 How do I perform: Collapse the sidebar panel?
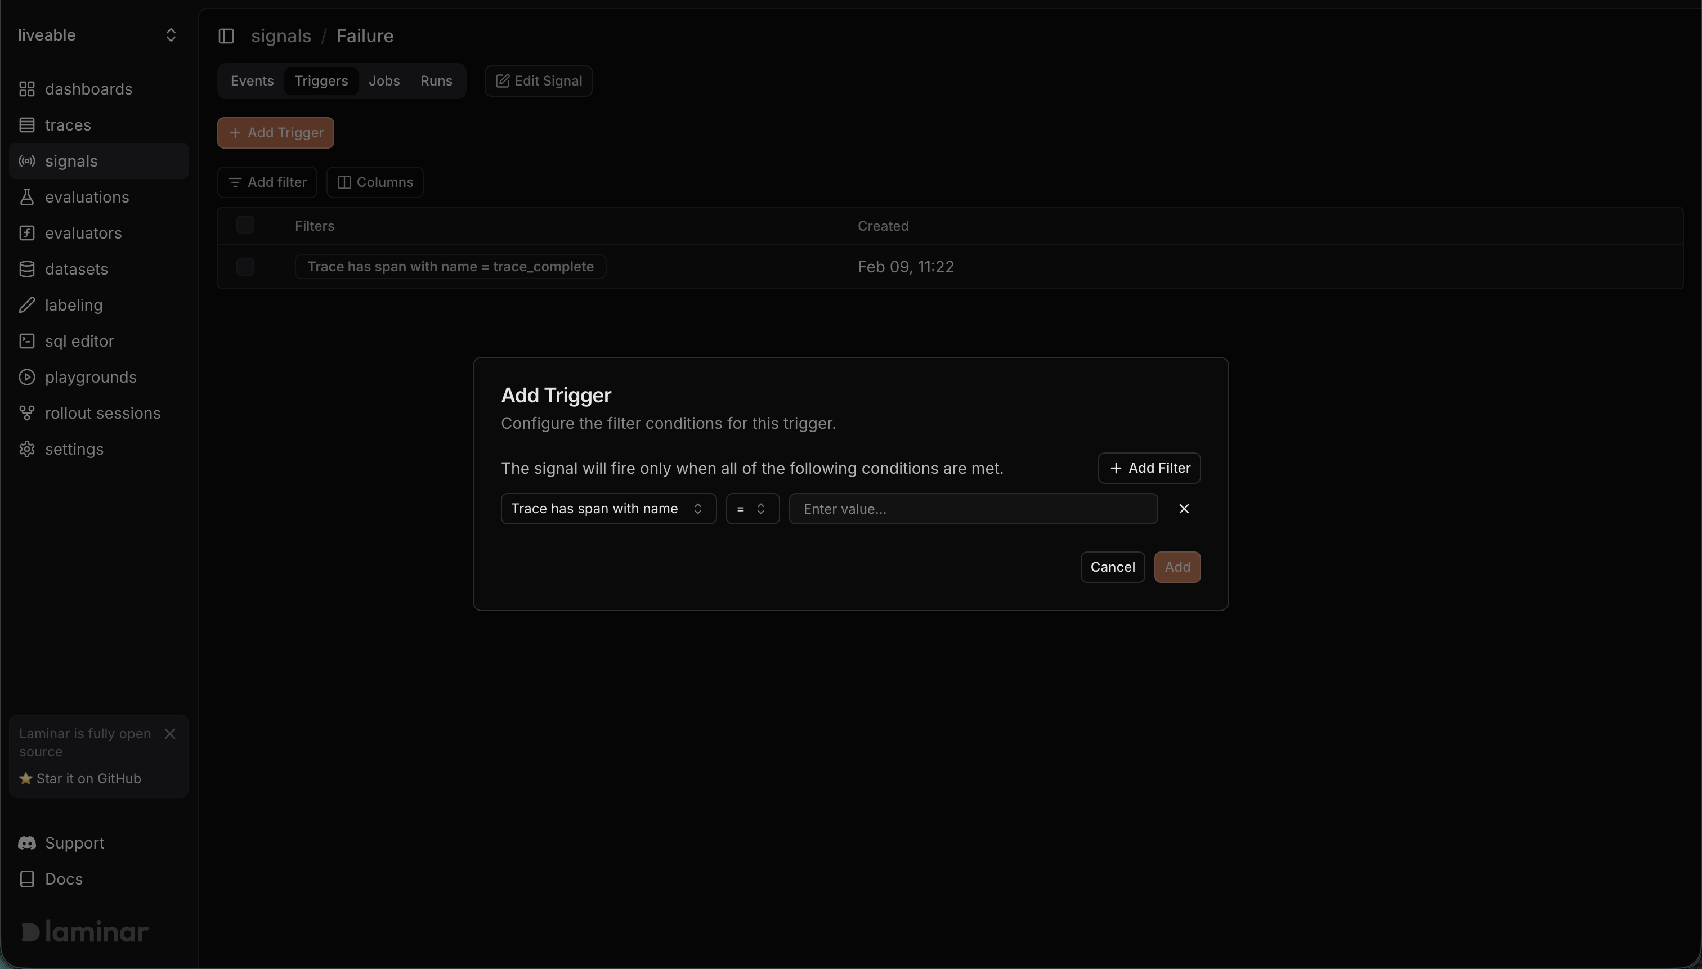226,36
